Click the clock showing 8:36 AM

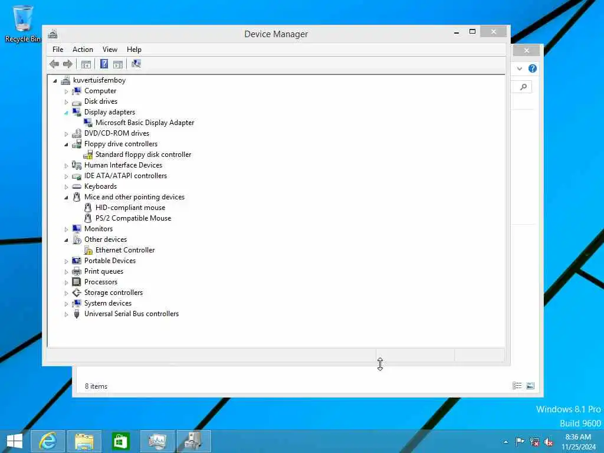(x=578, y=437)
